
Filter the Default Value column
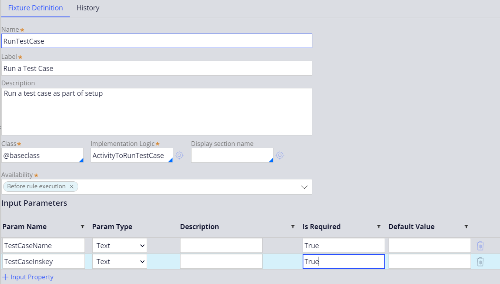point(466,227)
